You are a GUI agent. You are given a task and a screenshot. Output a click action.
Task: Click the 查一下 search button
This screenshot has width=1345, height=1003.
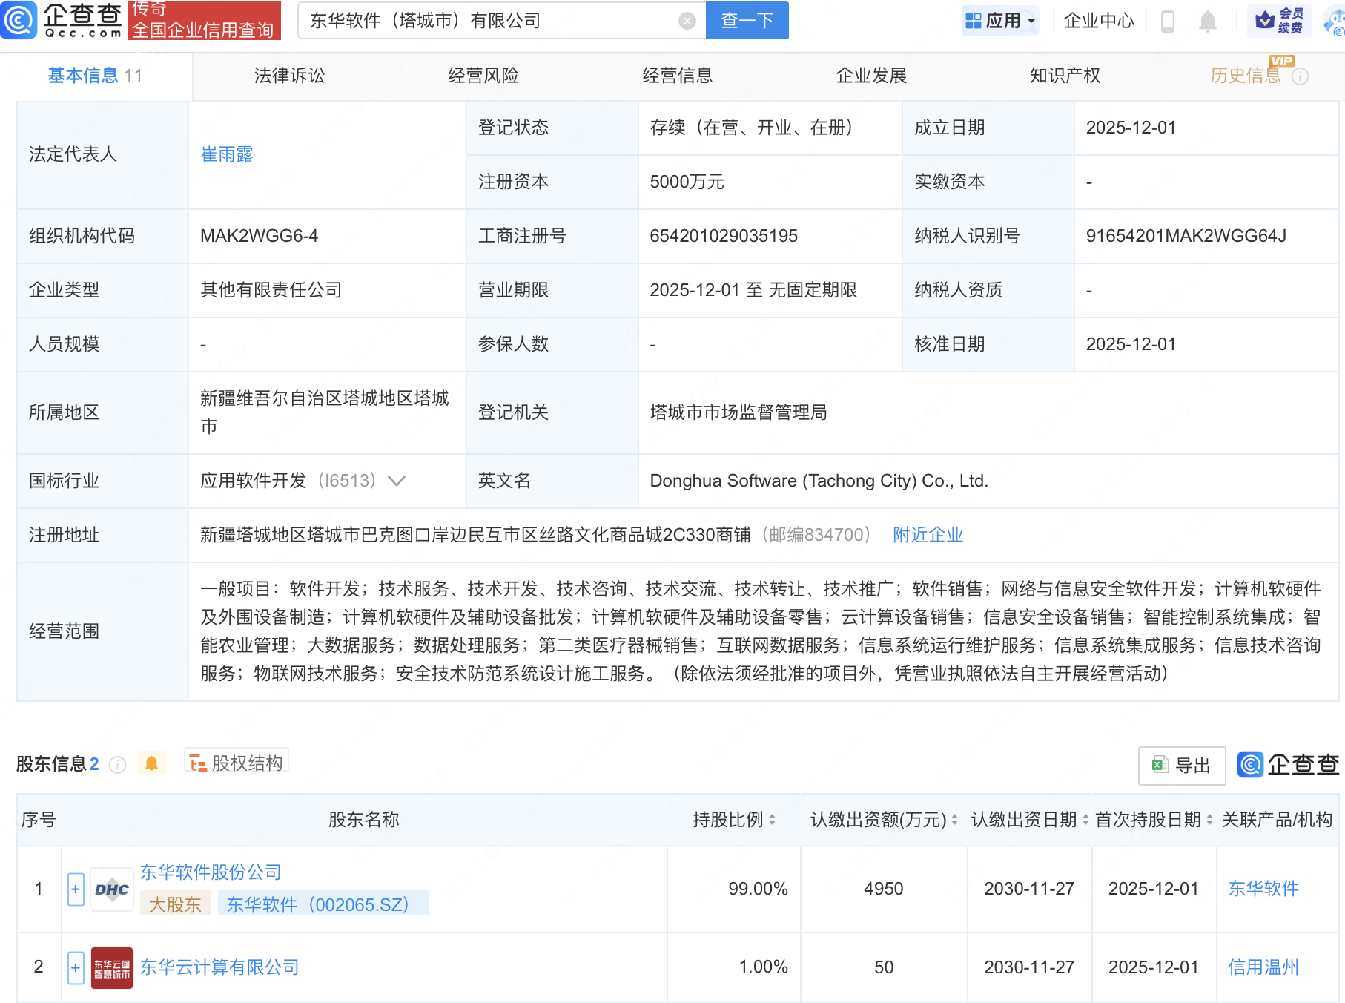point(746,20)
